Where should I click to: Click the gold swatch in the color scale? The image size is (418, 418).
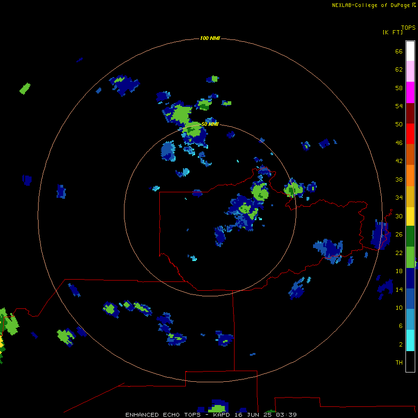(410, 196)
